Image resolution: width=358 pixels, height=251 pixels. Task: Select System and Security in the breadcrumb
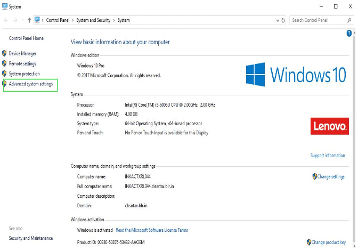click(x=93, y=20)
